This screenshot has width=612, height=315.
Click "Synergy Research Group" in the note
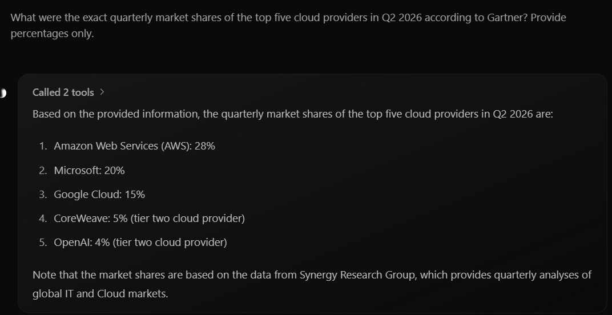coord(356,275)
